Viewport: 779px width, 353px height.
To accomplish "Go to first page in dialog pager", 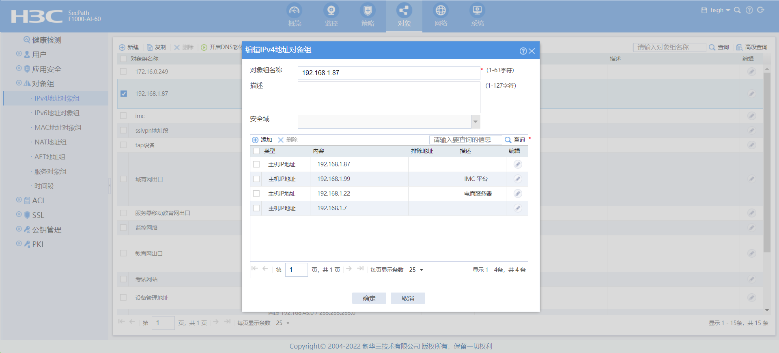I will click(x=255, y=269).
